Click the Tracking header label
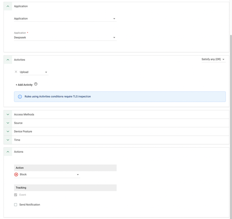The height and width of the screenshot is (219, 232). (x=21, y=188)
